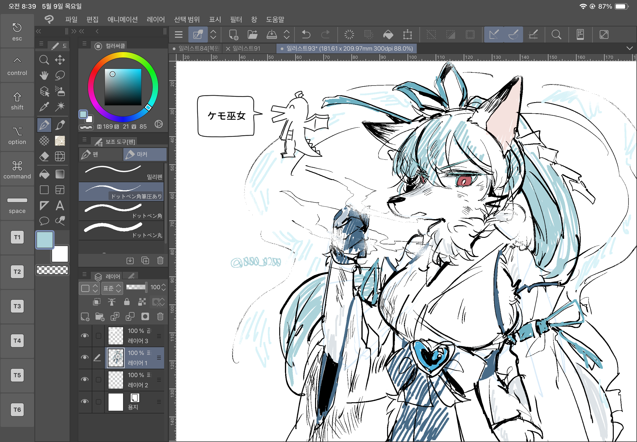Open the 필터 menu
637x442 pixels.
click(x=236, y=19)
